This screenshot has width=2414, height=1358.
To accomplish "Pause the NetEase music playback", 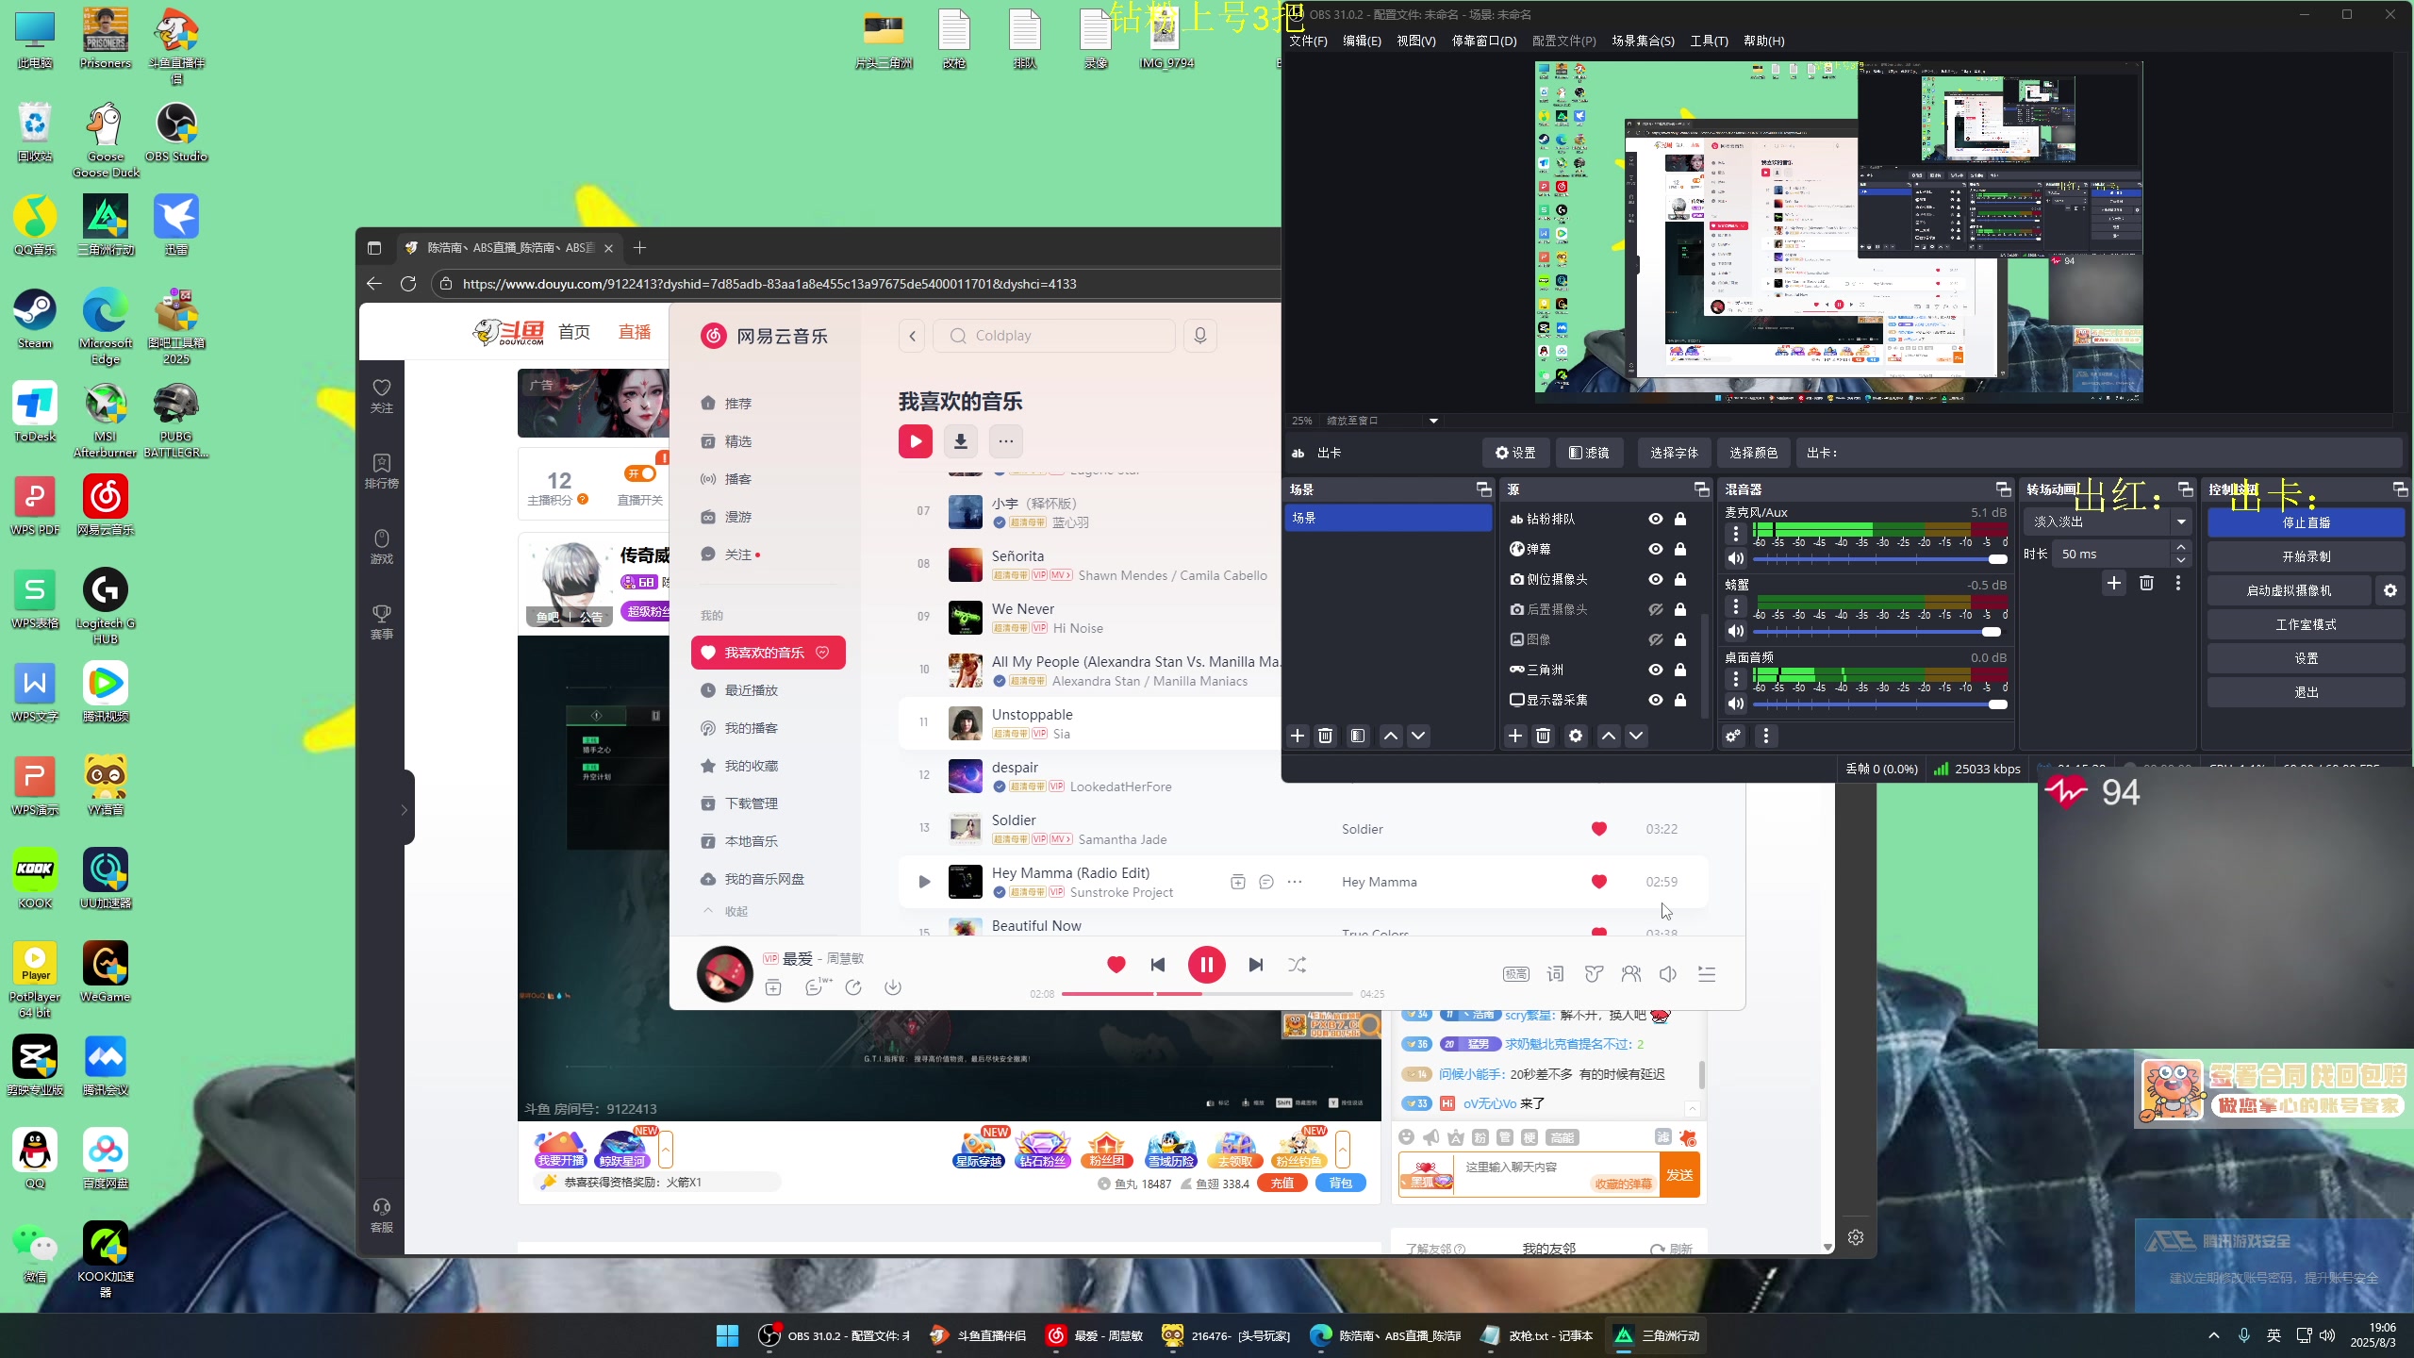I will pos(1206,965).
